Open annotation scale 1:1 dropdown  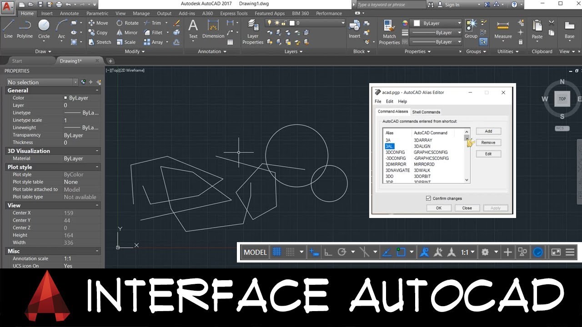click(468, 252)
